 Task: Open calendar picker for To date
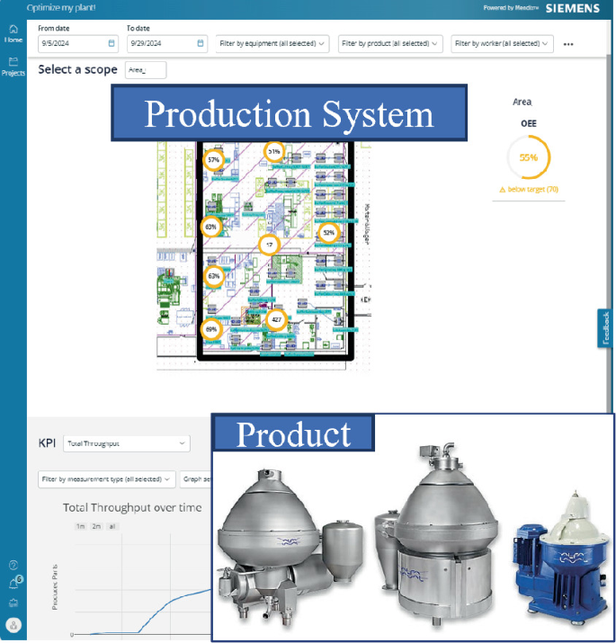[x=201, y=43]
